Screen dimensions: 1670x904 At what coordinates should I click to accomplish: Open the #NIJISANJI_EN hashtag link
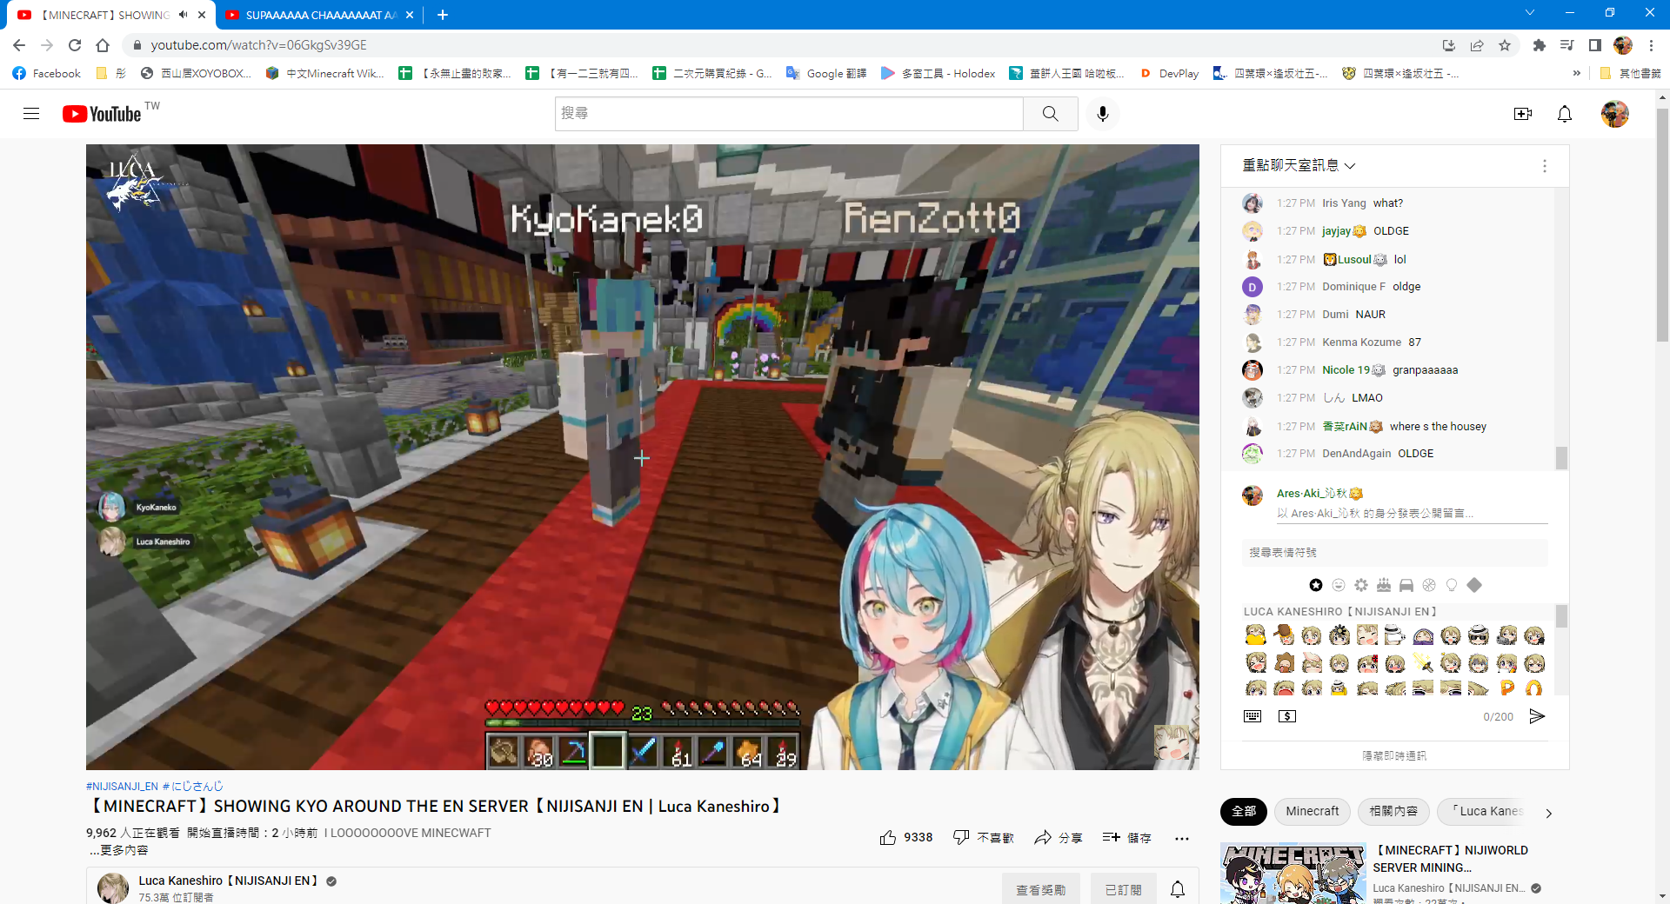click(x=122, y=786)
